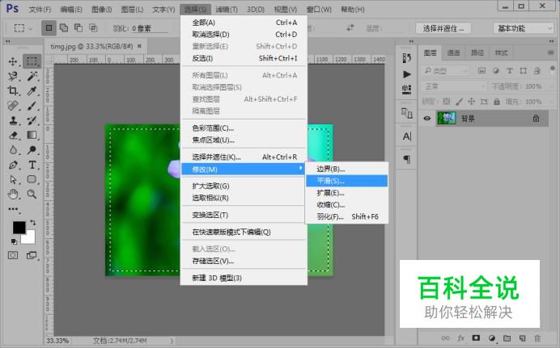
Task: Choose 羽化(F)... in the submenu
Action: pyautogui.click(x=346, y=216)
